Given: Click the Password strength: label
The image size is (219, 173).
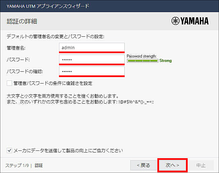Looking at the screenshot, I should tap(142, 56).
